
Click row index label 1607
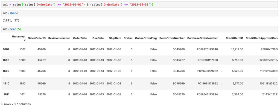click(6, 49)
